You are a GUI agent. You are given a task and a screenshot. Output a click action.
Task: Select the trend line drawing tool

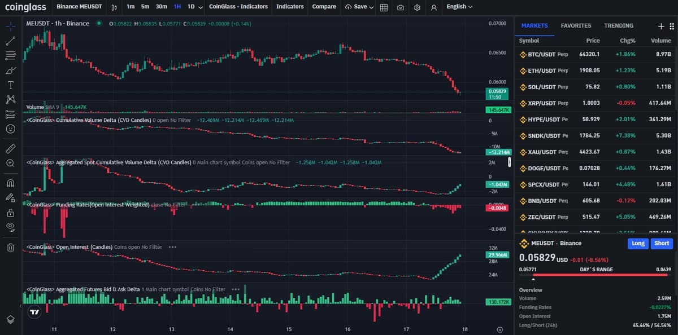(10, 41)
